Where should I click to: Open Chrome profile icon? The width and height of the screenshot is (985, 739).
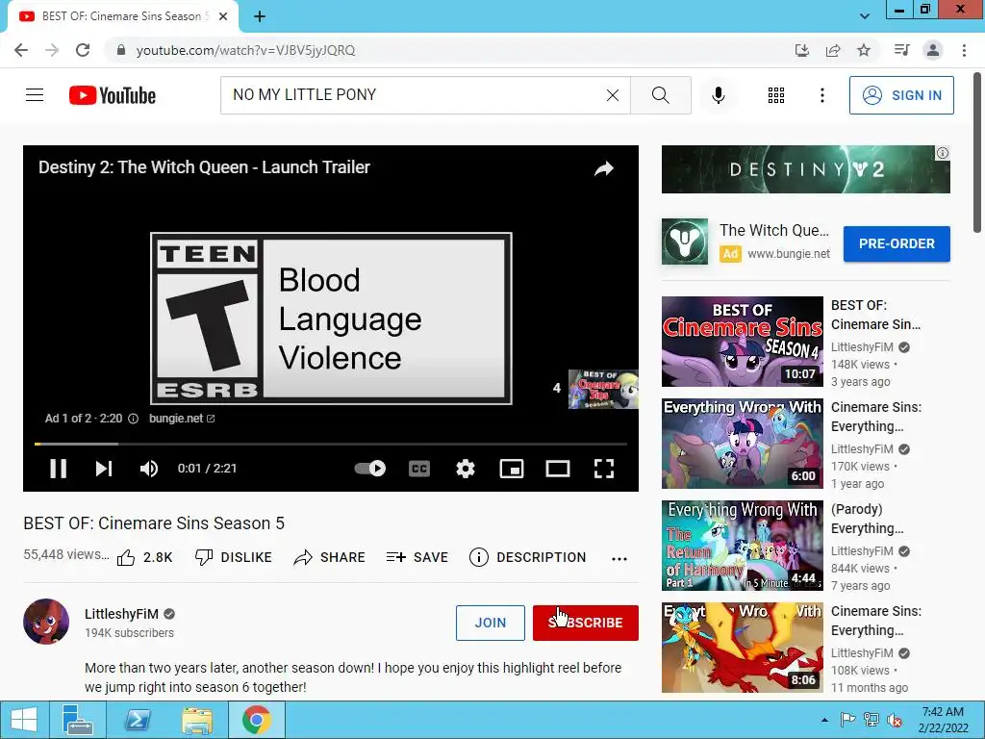[x=933, y=50]
